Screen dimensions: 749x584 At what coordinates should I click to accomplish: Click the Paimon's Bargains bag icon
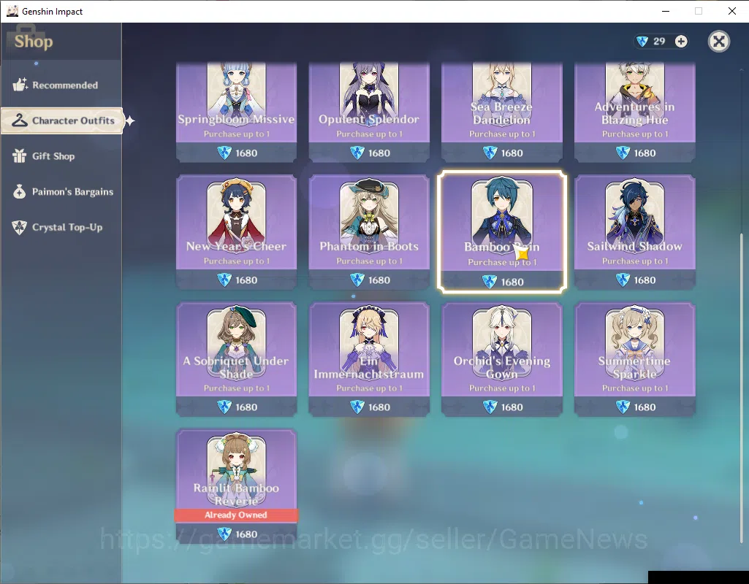point(19,192)
